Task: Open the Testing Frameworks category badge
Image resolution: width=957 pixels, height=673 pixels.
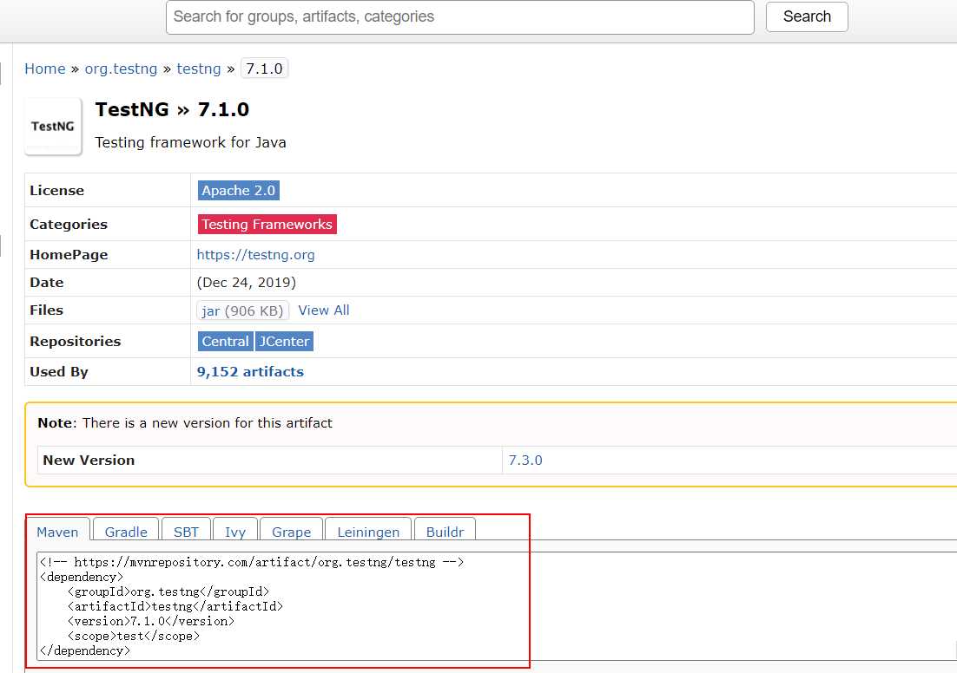Action: [267, 225]
